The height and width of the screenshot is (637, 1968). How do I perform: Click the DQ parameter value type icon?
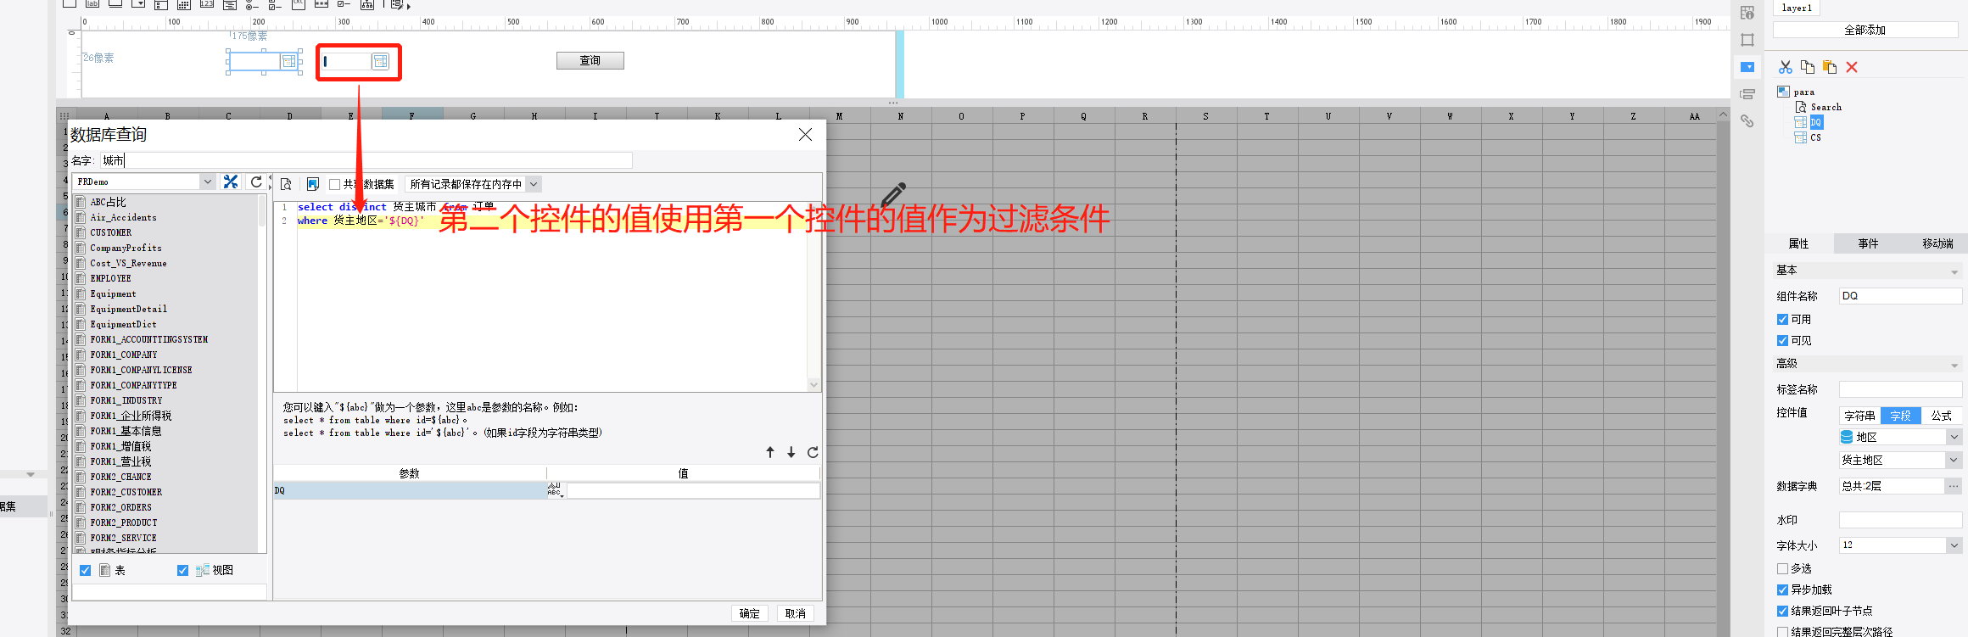pos(555,490)
